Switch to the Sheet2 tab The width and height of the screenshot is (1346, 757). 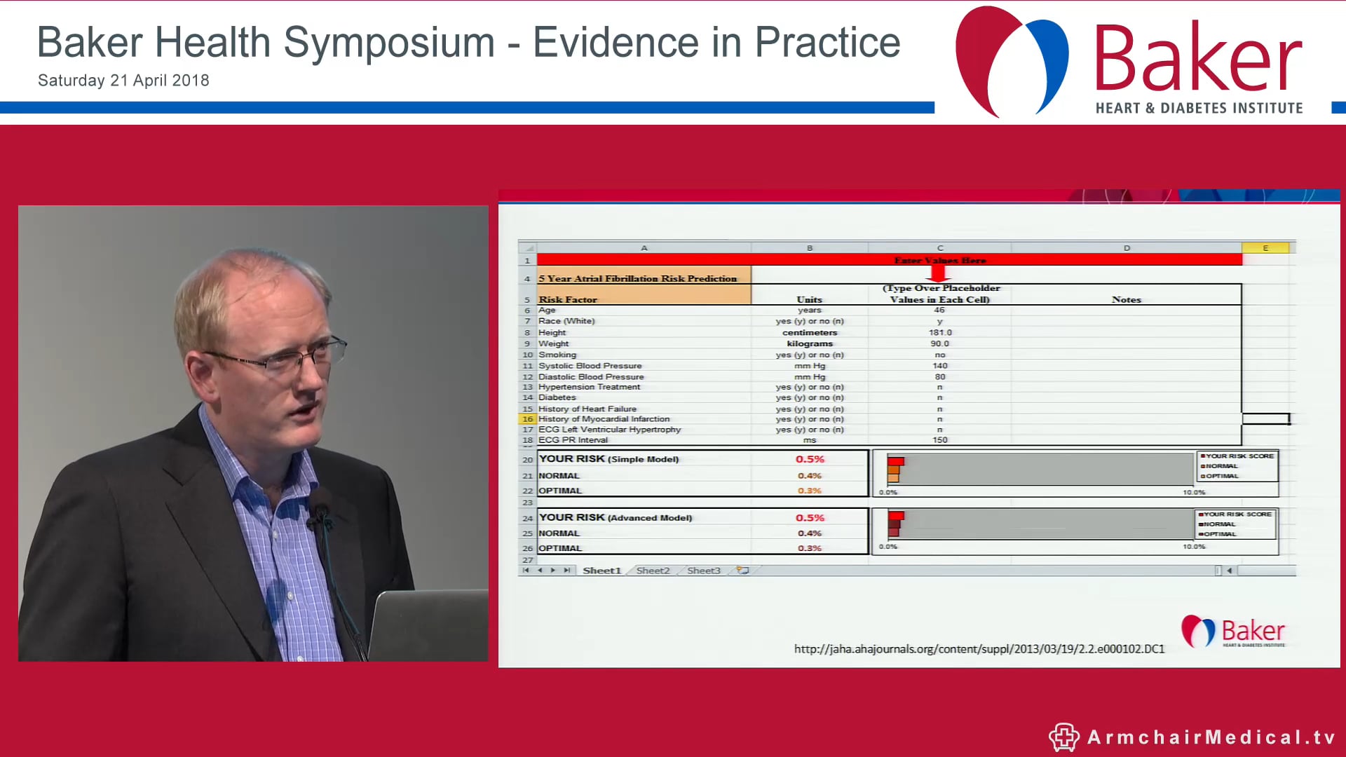[x=653, y=571]
